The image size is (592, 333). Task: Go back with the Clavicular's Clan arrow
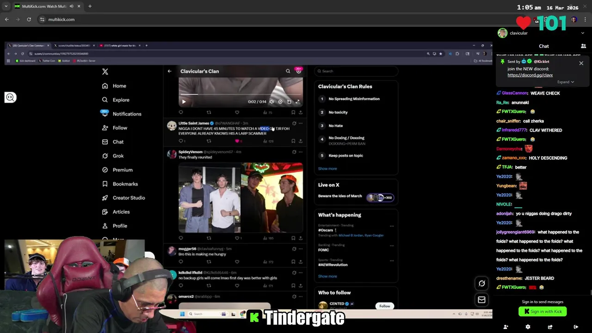169,71
